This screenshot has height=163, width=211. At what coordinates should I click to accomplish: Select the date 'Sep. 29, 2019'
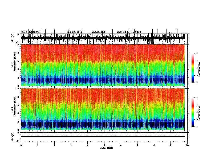tap(74, 32)
